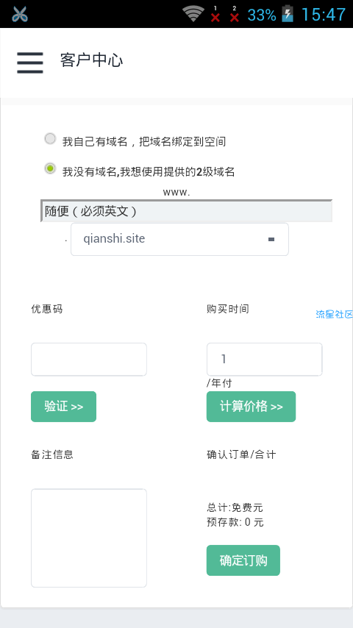Focus the 随便（必须英文）subdomain field

click(x=186, y=210)
